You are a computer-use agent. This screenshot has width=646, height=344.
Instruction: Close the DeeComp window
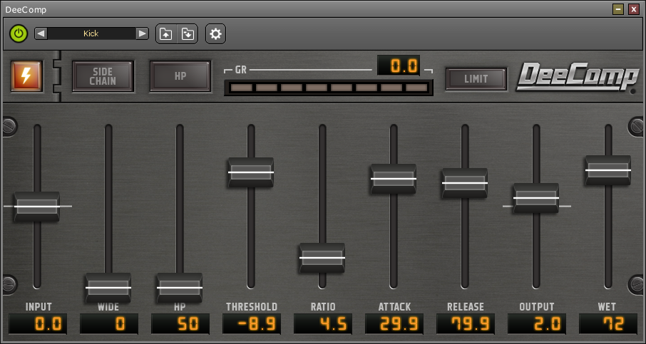(634, 9)
